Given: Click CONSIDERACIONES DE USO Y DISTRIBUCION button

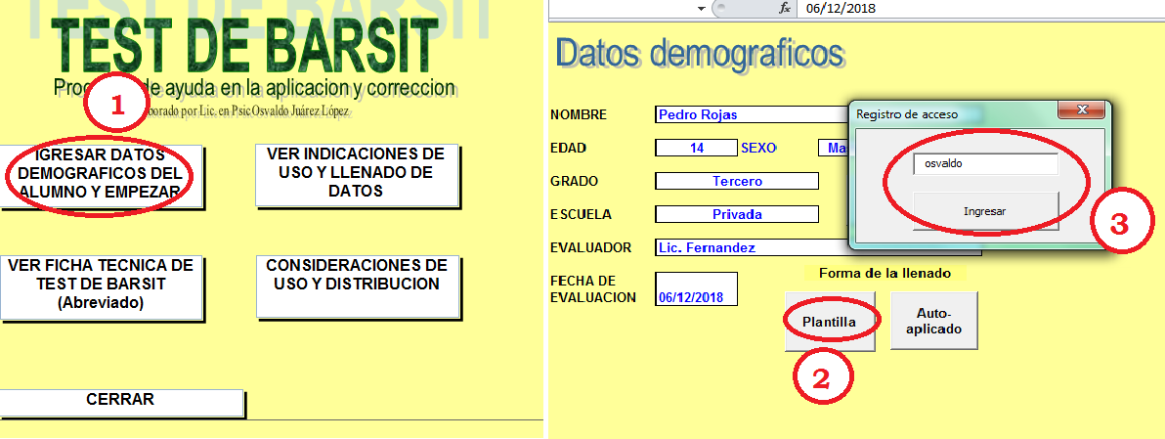Looking at the screenshot, I should click(358, 286).
